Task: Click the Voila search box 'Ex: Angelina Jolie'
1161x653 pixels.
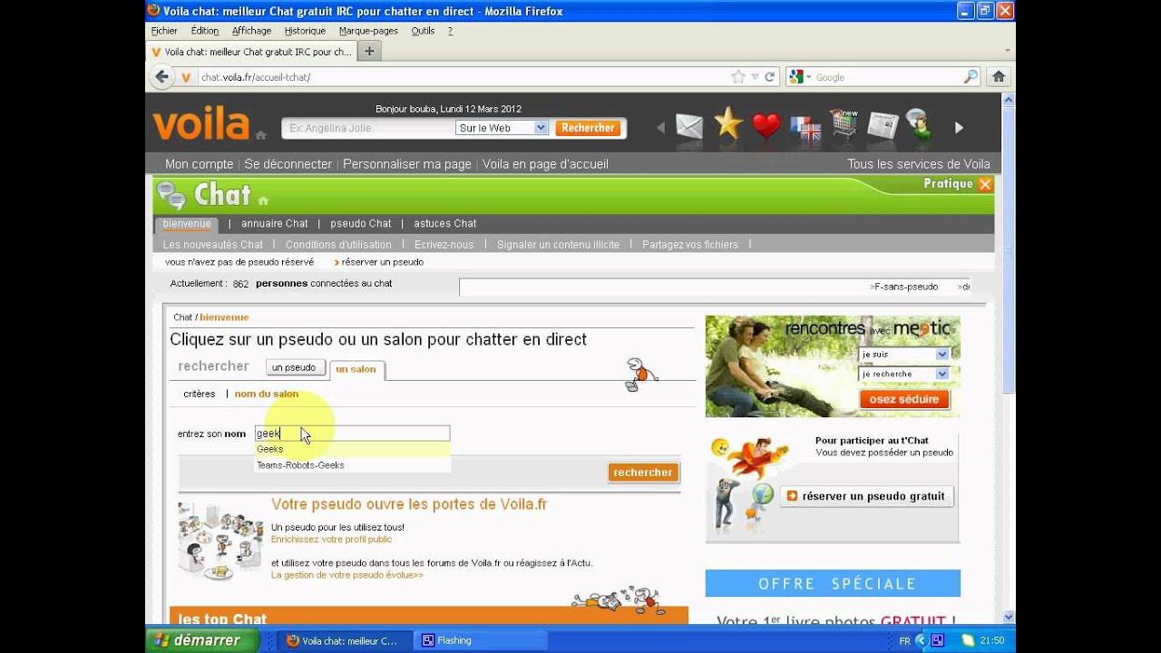Action: (x=367, y=128)
